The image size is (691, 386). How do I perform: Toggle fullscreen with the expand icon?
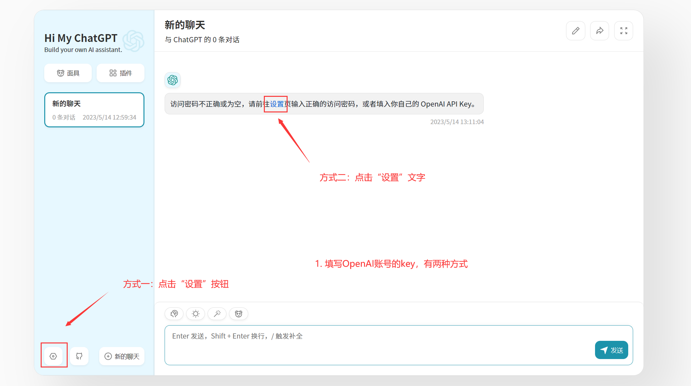click(x=623, y=31)
